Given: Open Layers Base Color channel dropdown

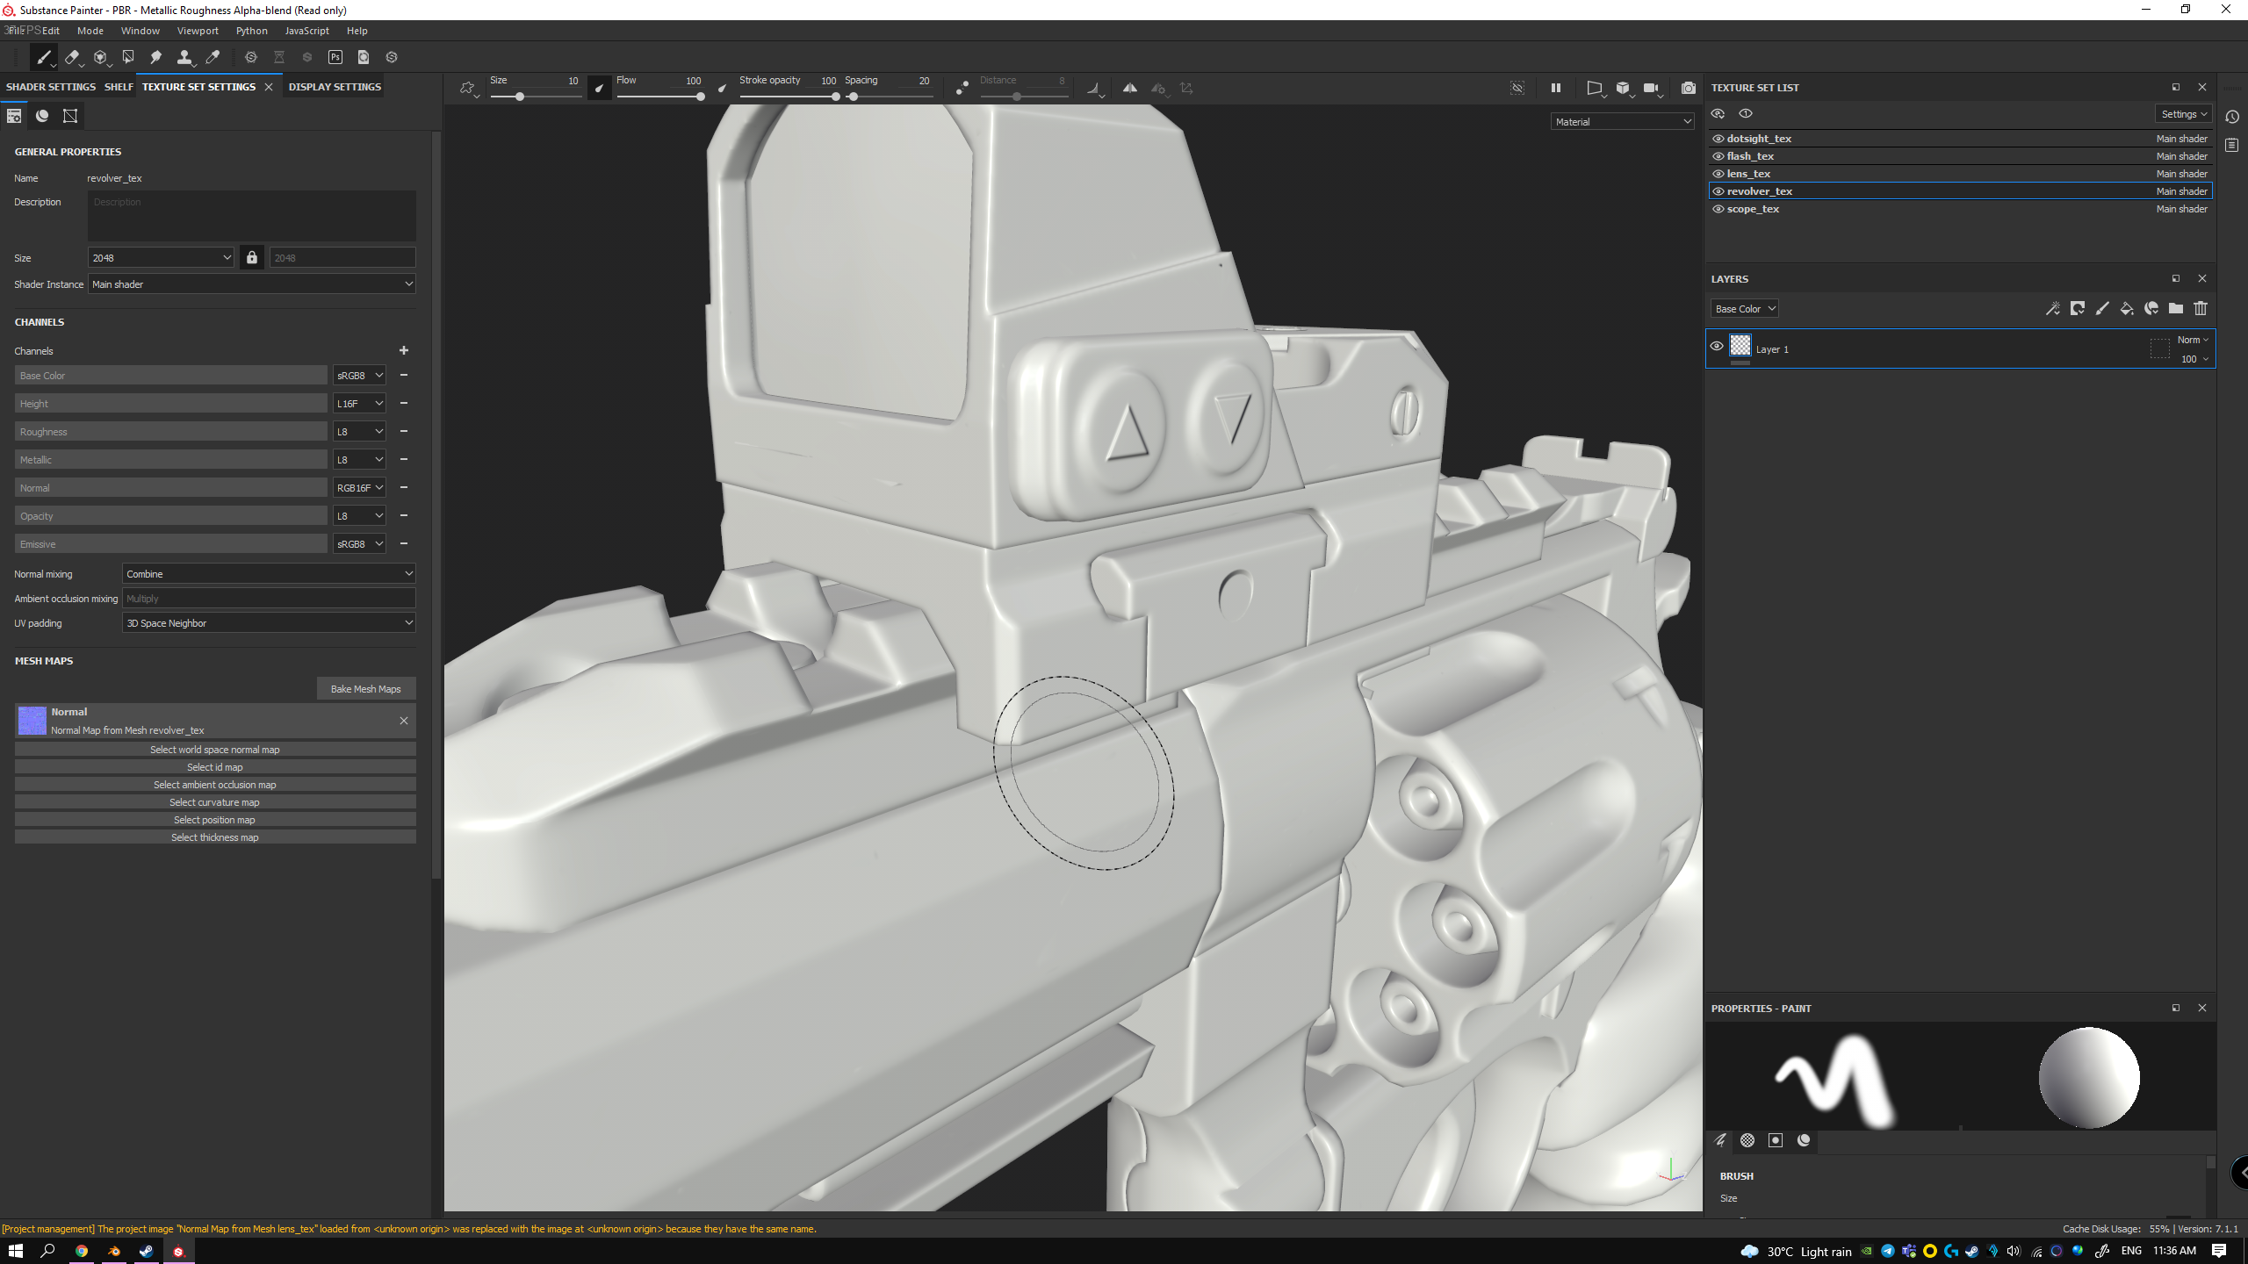Looking at the screenshot, I should pyautogui.click(x=1745, y=309).
